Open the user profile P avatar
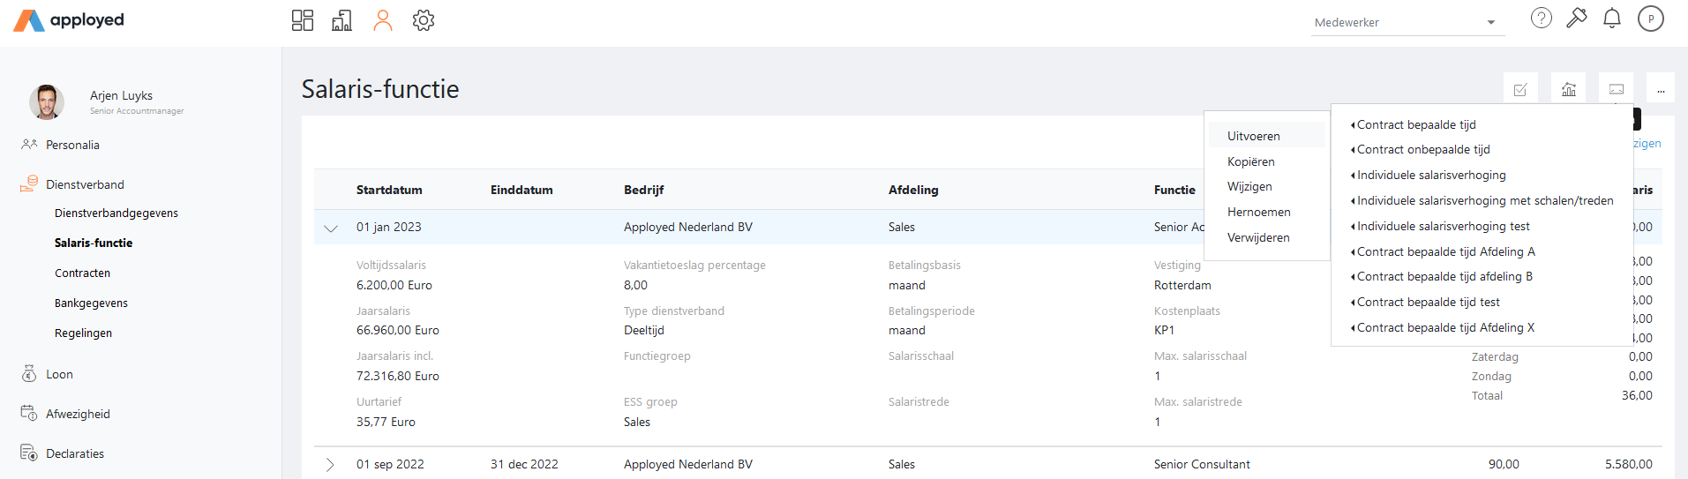 tap(1651, 19)
